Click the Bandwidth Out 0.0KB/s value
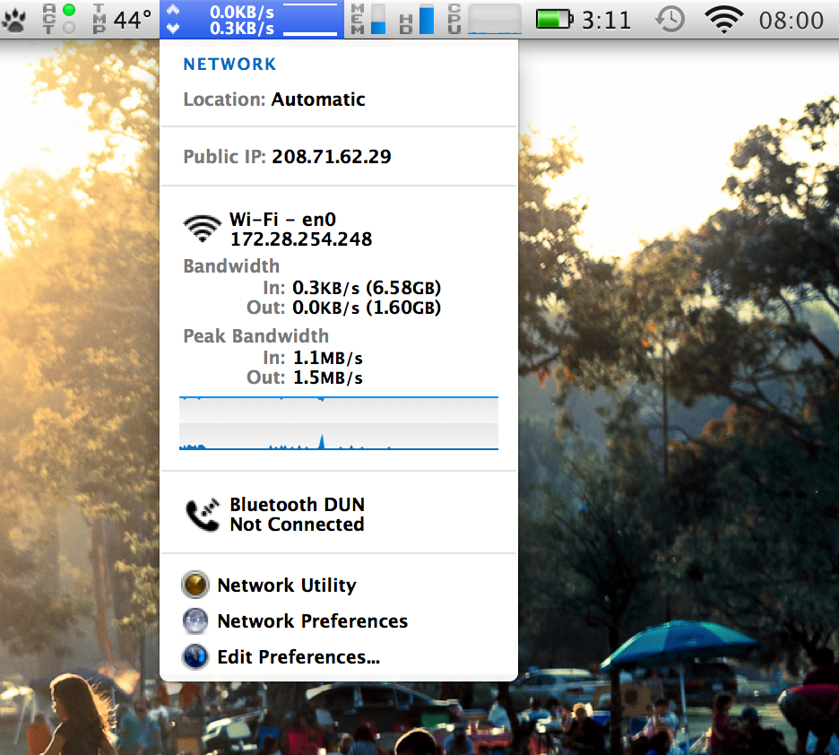 (366, 308)
